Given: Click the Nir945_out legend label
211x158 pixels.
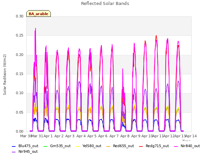Looking at the screenshot, I should (28, 151).
